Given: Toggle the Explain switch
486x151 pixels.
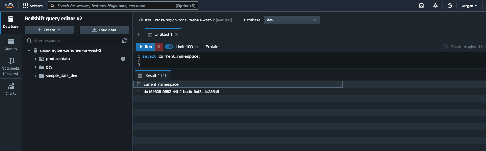Looking at the screenshot, I should (199, 47).
